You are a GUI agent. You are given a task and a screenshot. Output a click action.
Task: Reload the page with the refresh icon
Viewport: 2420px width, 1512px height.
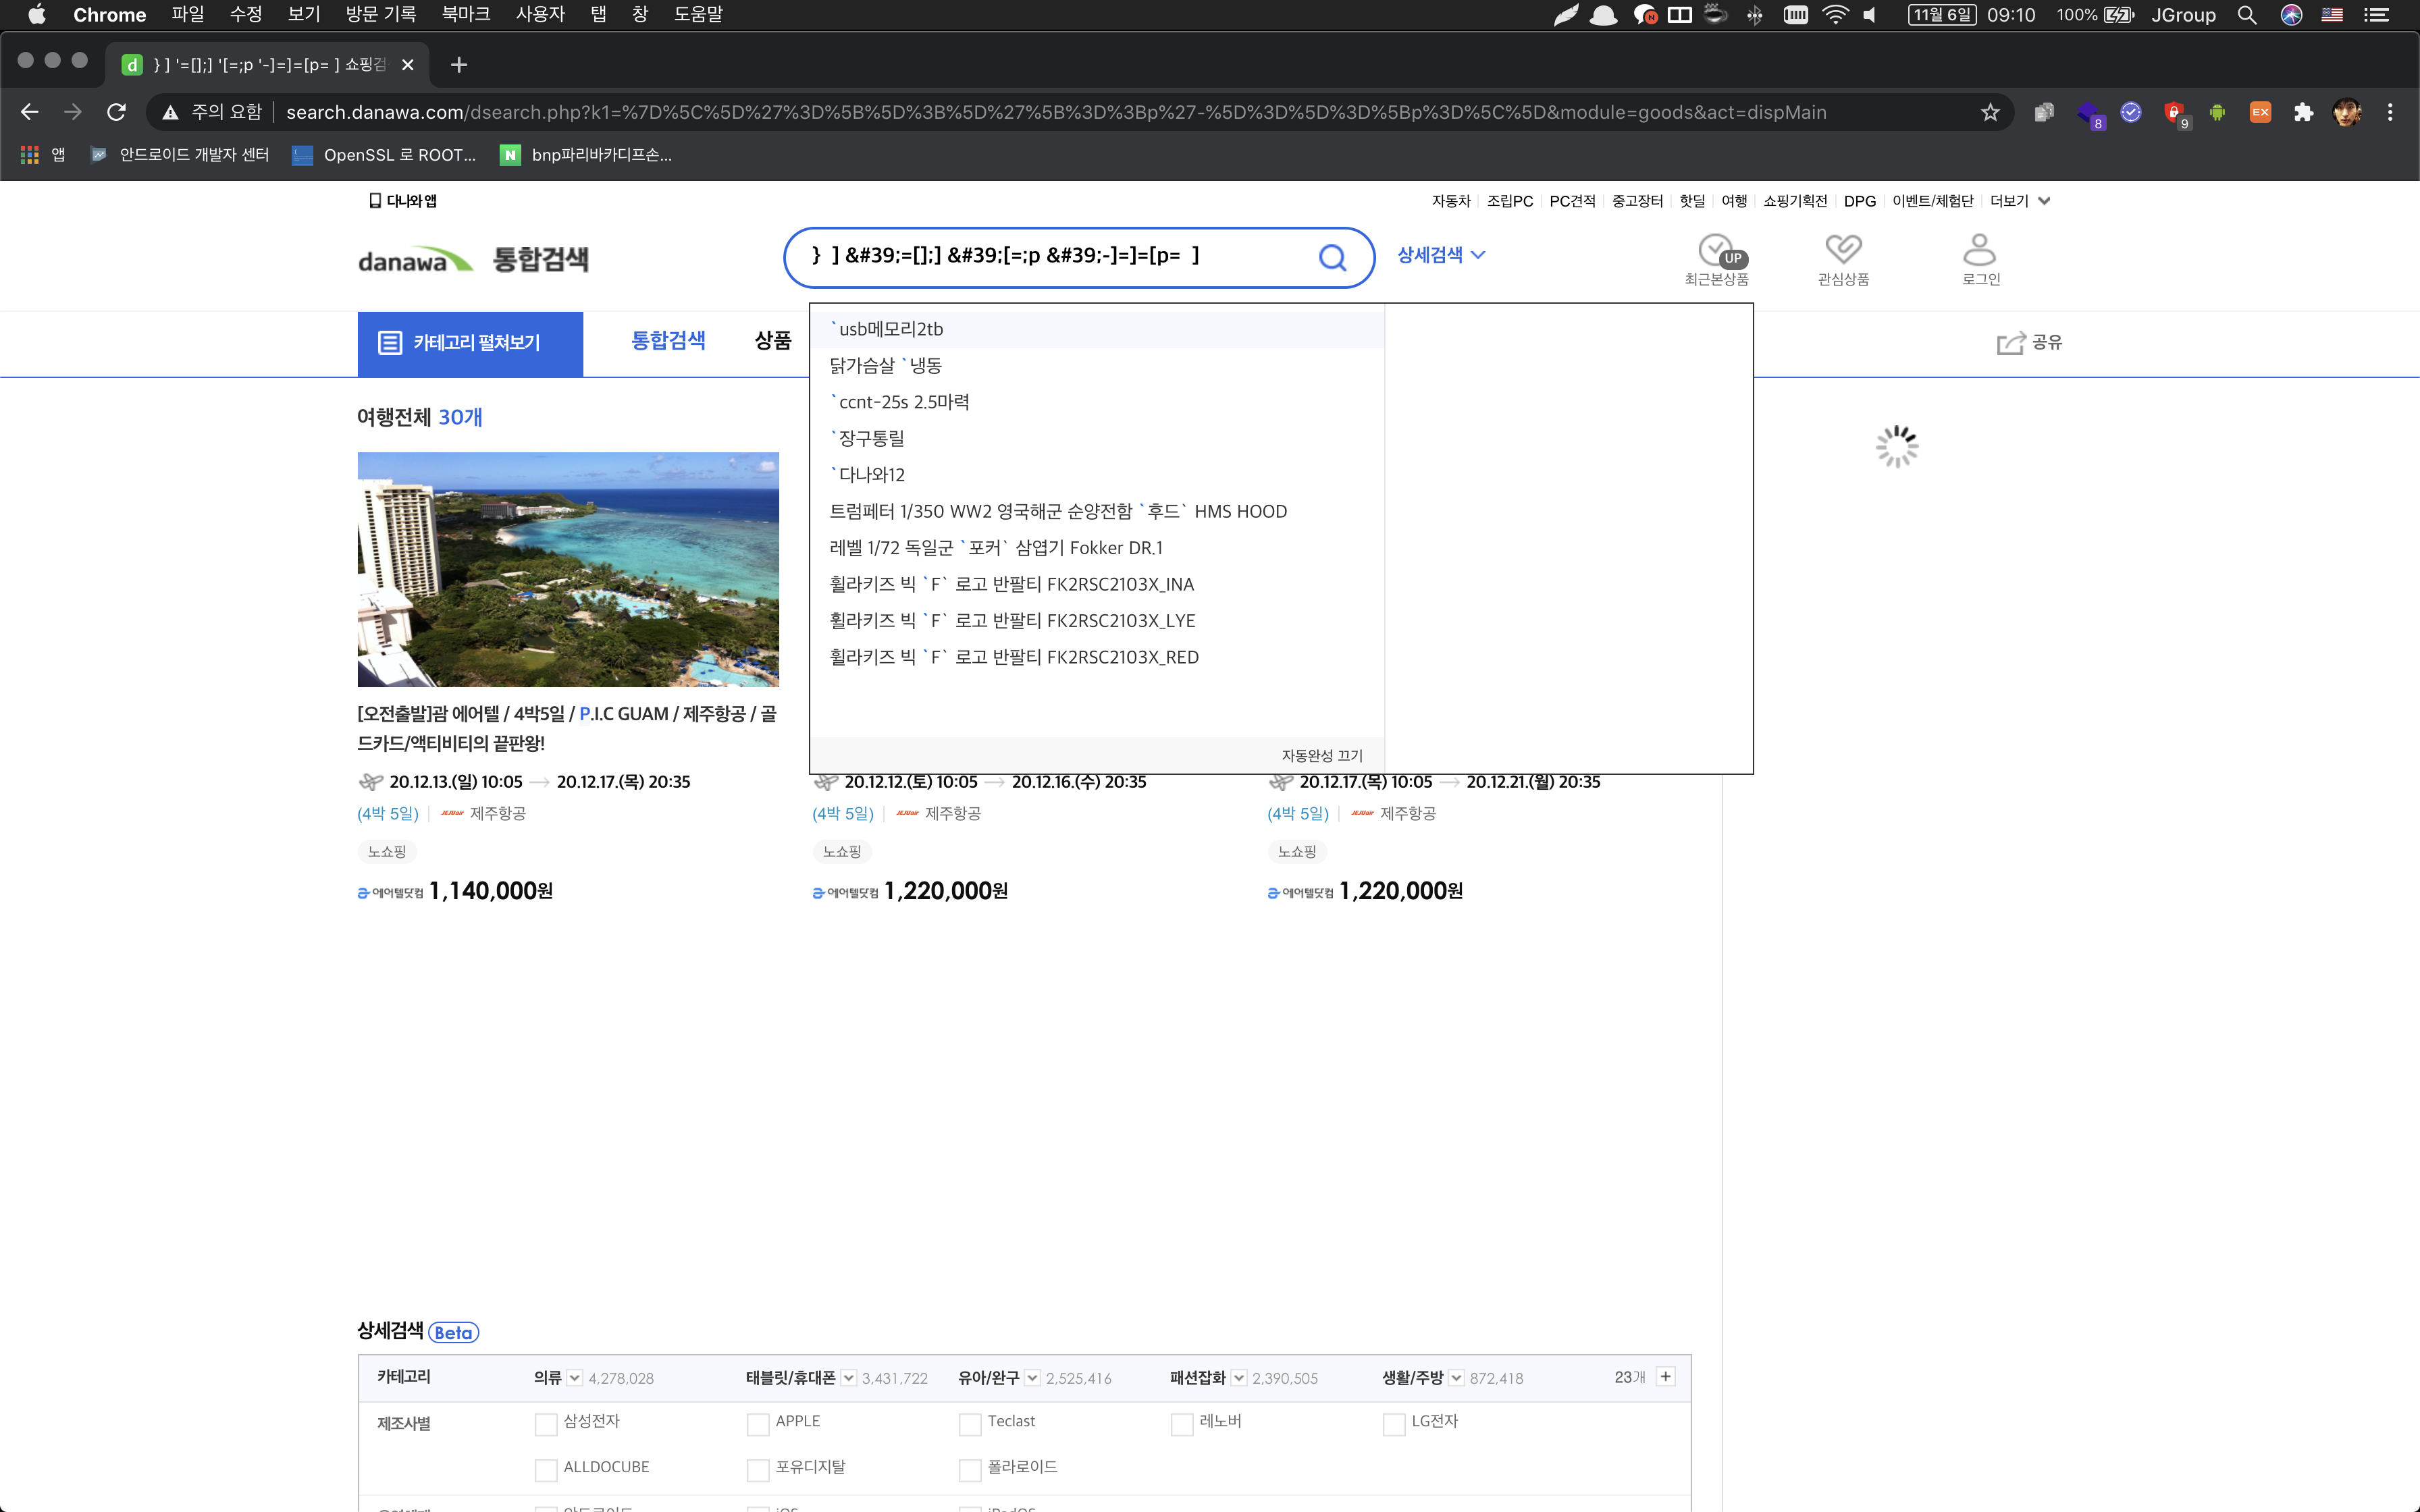(x=117, y=112)
